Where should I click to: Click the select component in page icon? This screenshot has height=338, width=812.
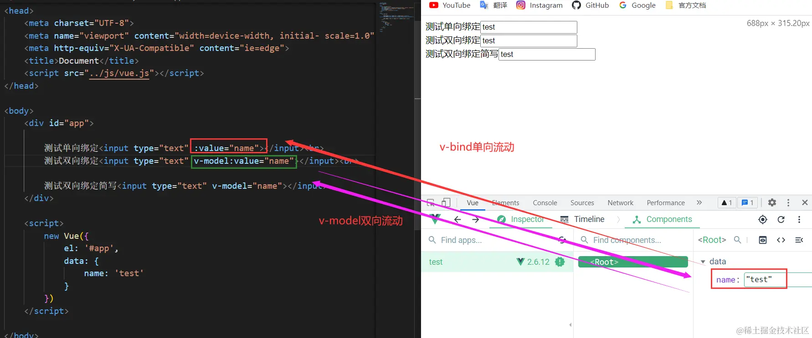coord(763,220)
